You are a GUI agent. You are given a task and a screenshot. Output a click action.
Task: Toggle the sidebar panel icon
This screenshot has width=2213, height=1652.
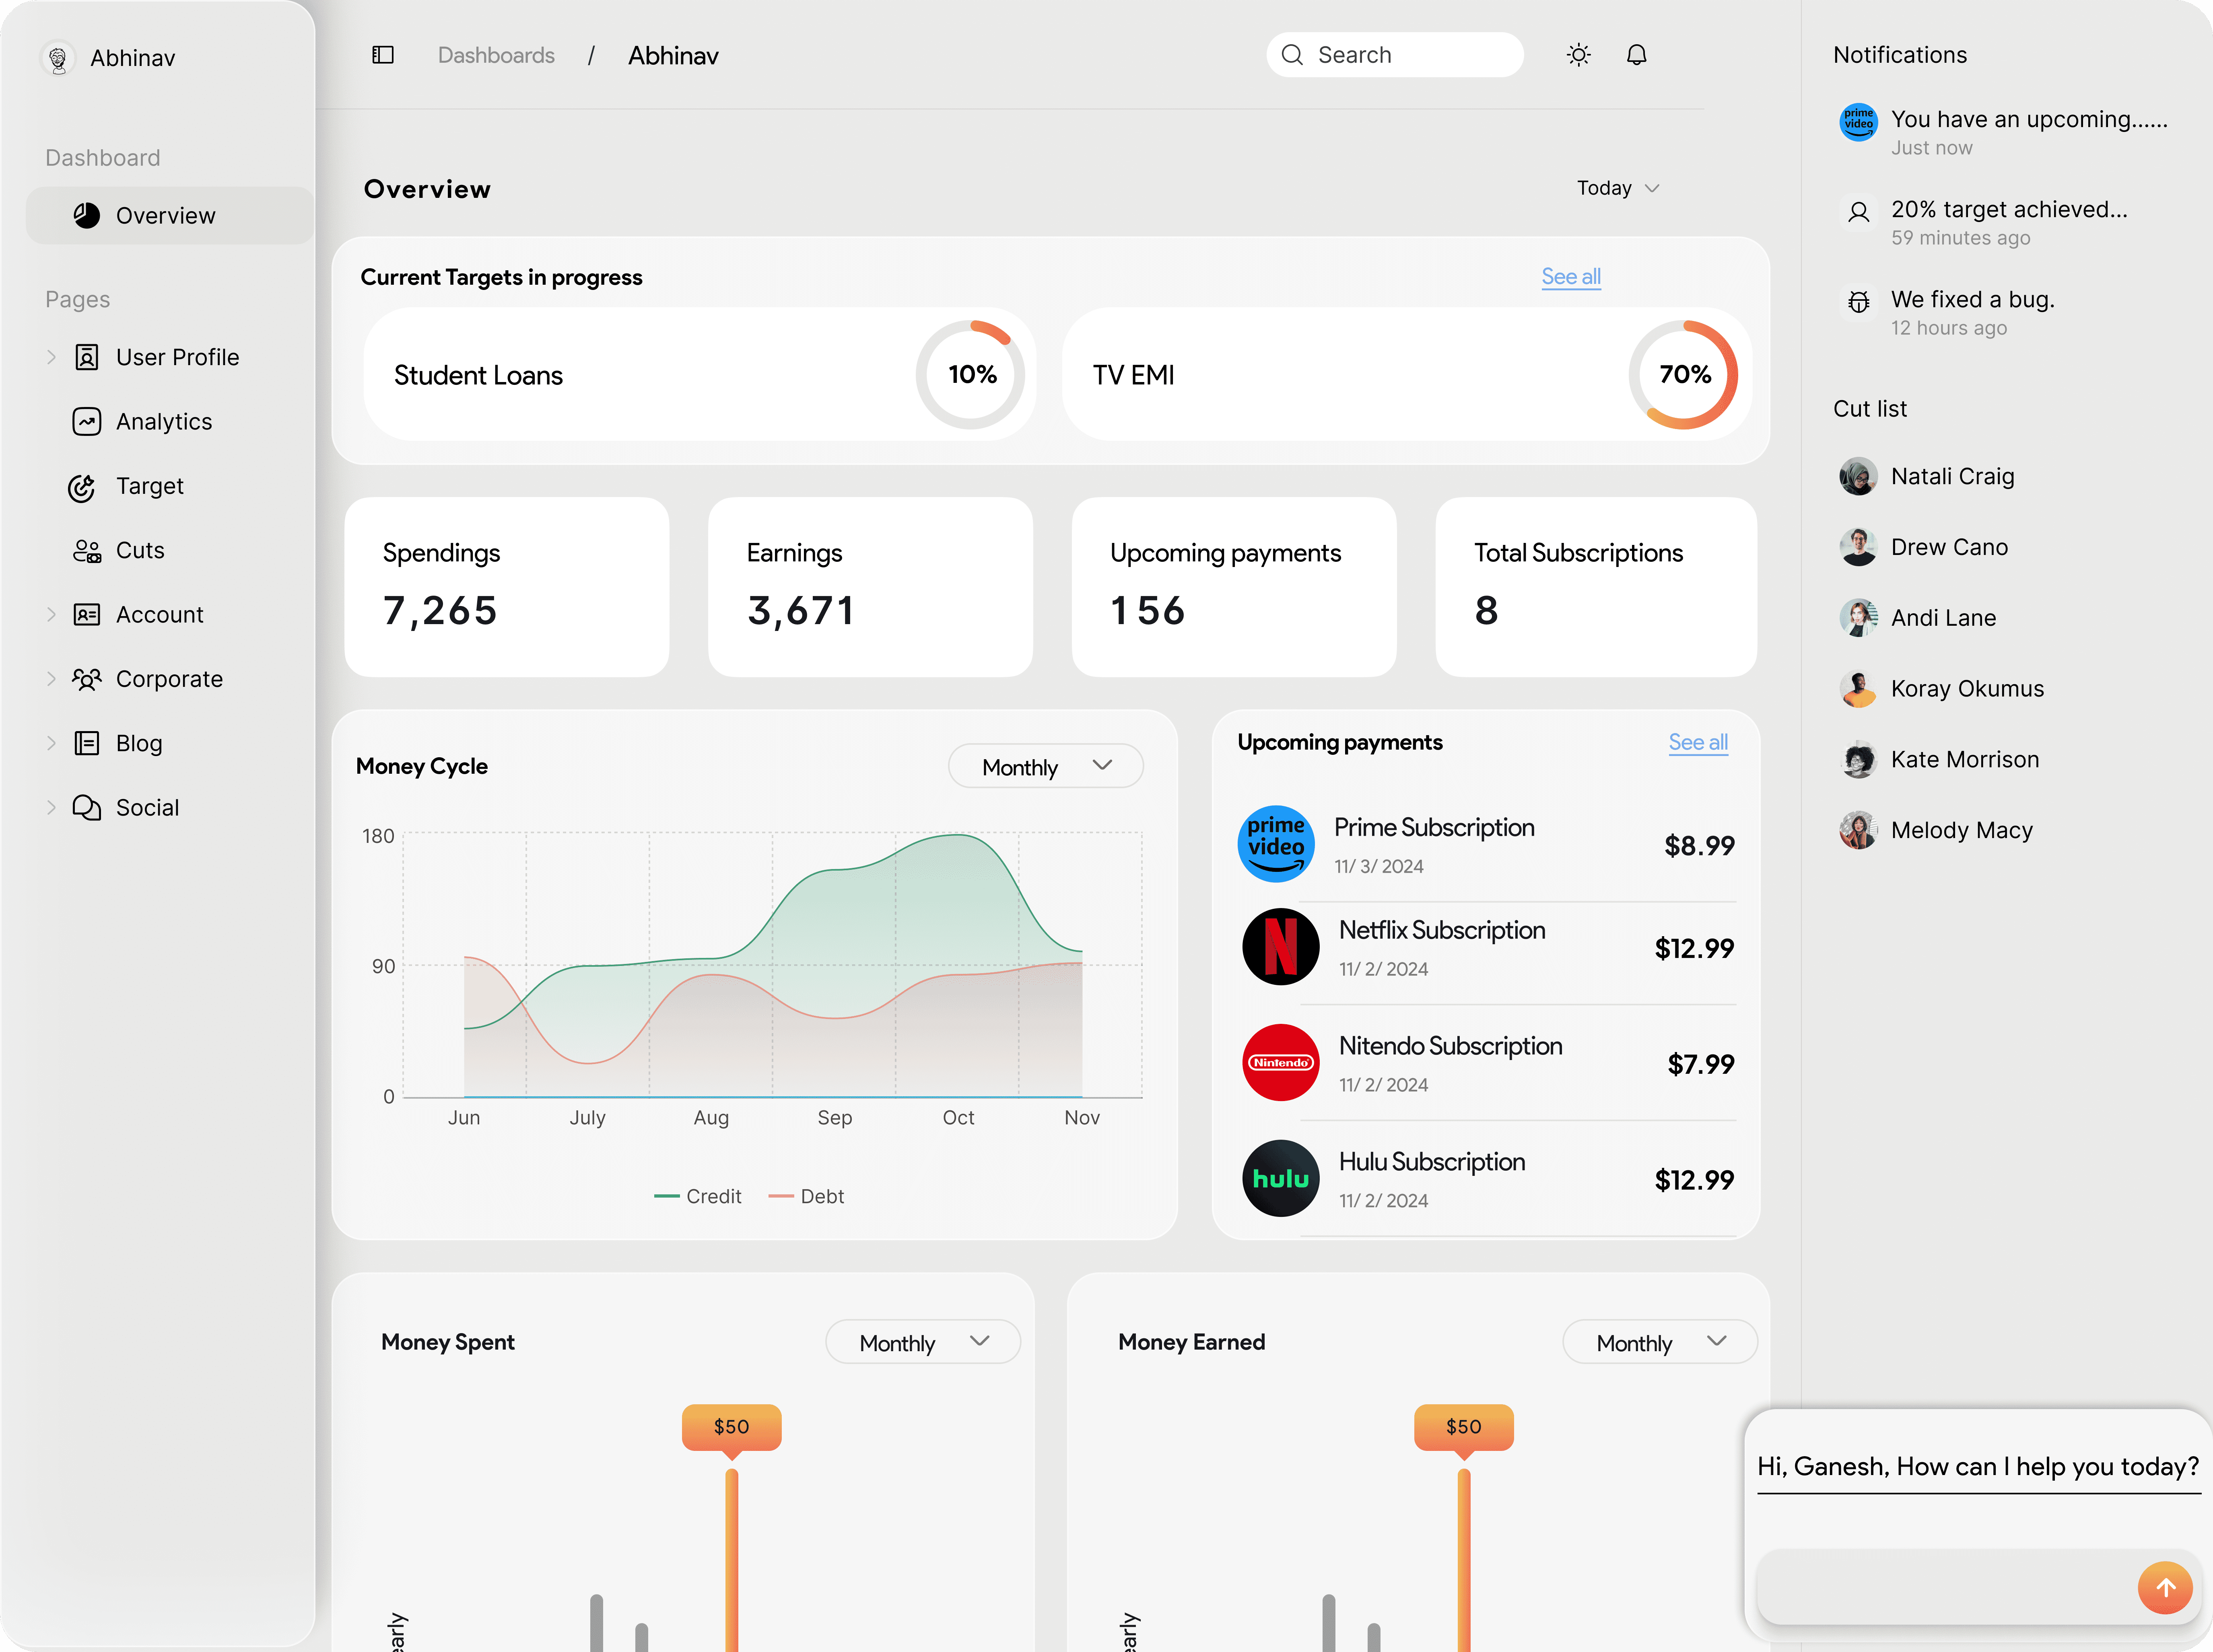tap(383, 55)
